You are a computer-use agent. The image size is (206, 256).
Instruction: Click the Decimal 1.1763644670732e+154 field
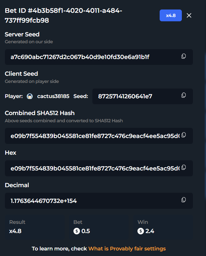point(99,201)
